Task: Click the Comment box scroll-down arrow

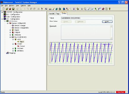Action: pyautogui.click(x=111, y=38)
